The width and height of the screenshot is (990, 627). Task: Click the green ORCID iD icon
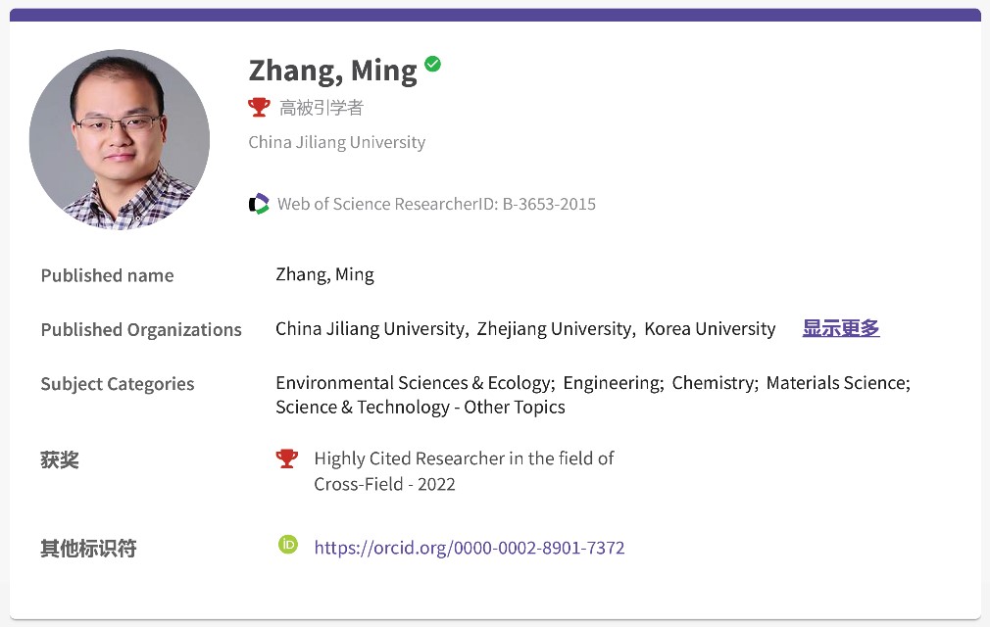click(x=287, y=545)
